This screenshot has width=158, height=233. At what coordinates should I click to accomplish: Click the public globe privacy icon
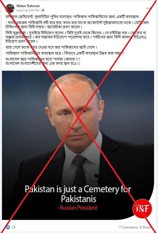[43, 10]
